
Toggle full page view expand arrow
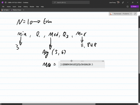pyautogui.click(x=135, y=14)
